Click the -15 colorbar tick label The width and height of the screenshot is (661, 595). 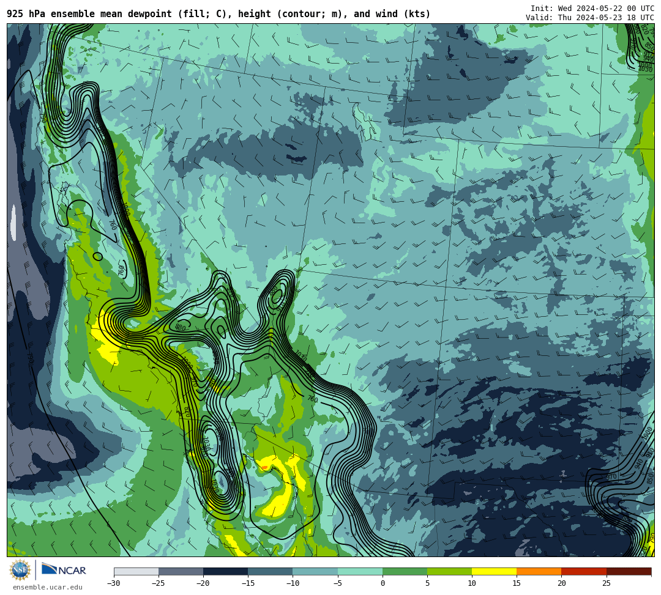[248, 583]
